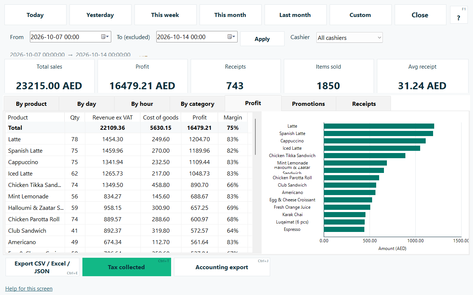Open help with the question mark button
The height and width of the screenshot is (295, 473).
(x=459, y=15)
